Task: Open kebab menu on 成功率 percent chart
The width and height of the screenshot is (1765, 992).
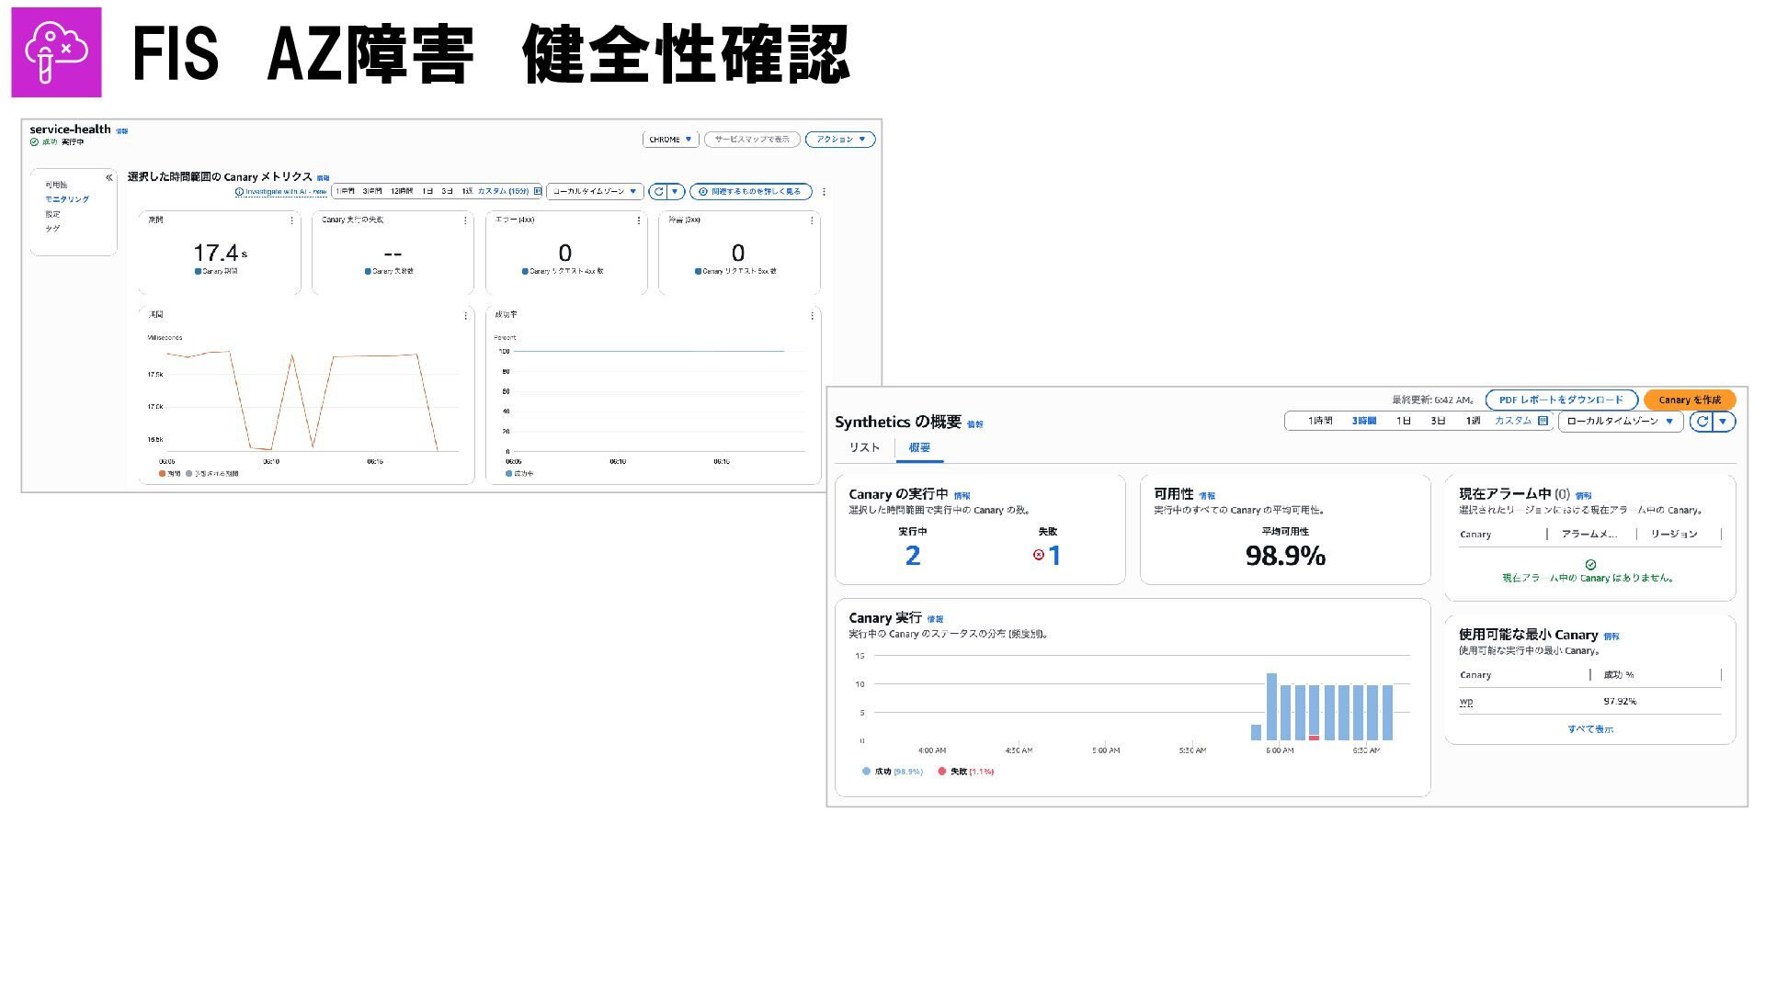Action: coord(812,316)
